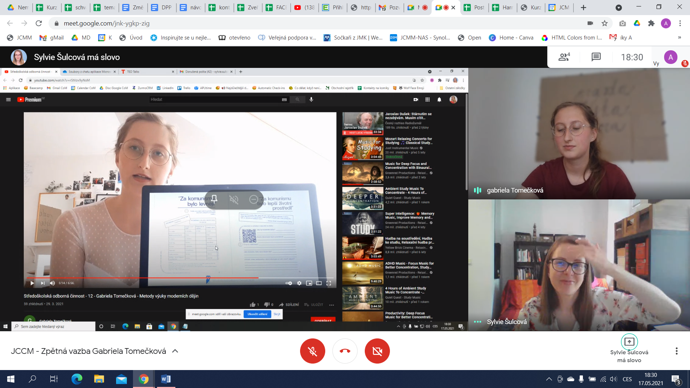Play the shared YouTube video
The image size is (690, 388).
pyautogui.click(x=32, y=283)
